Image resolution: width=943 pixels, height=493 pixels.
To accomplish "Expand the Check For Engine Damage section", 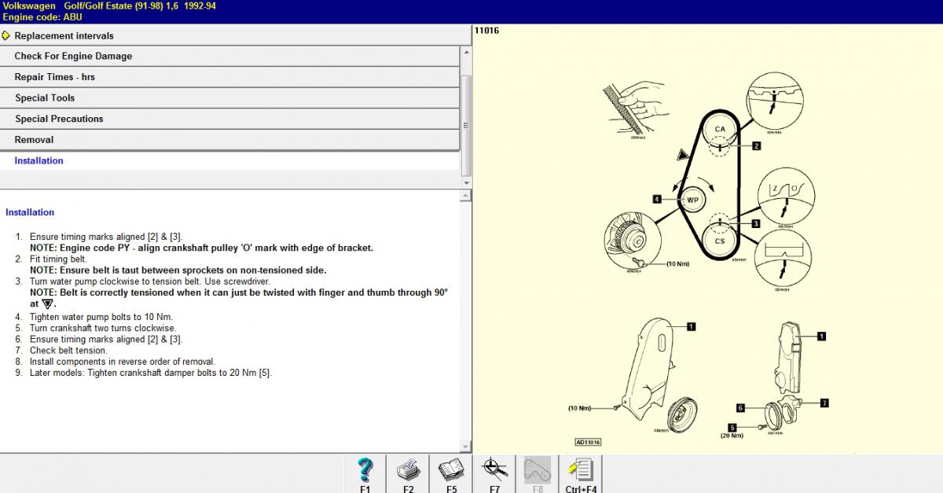I will [73, 56].
